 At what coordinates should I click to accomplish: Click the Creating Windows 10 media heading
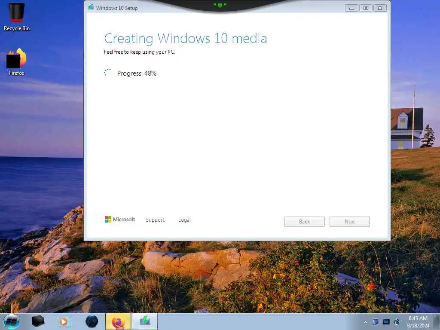186,38
